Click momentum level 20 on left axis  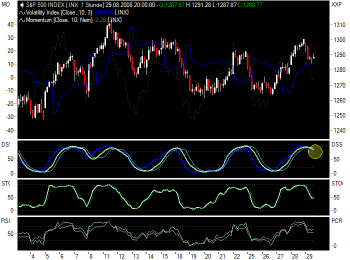tap(10, 51)
